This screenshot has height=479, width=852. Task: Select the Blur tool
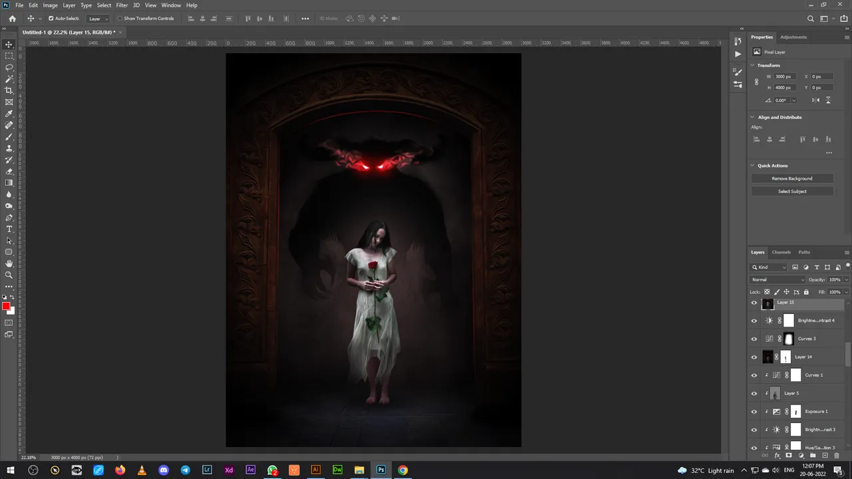[x=9, y=194]
